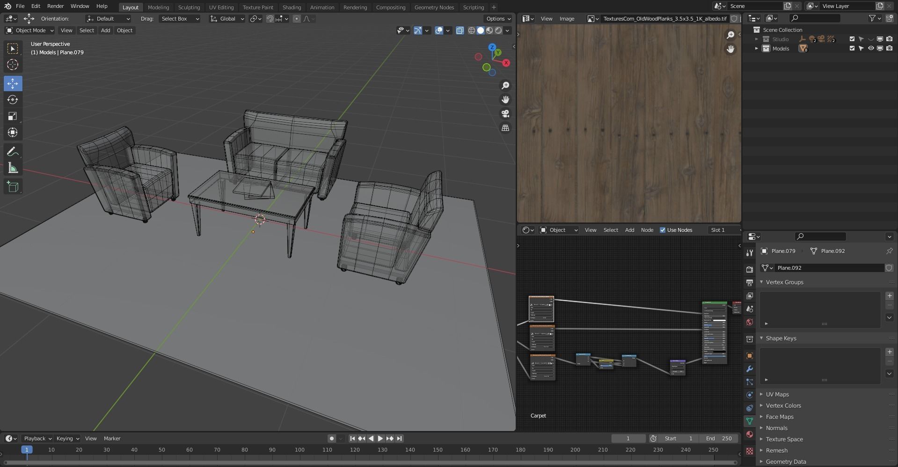The width and height of the screenshot is (898, 467).
Task: Click the new collection icon in outliner
Action: 890,18
